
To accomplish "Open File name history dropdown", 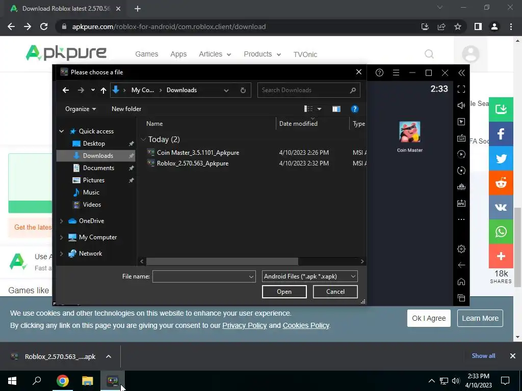I will [x=251, y=276].
